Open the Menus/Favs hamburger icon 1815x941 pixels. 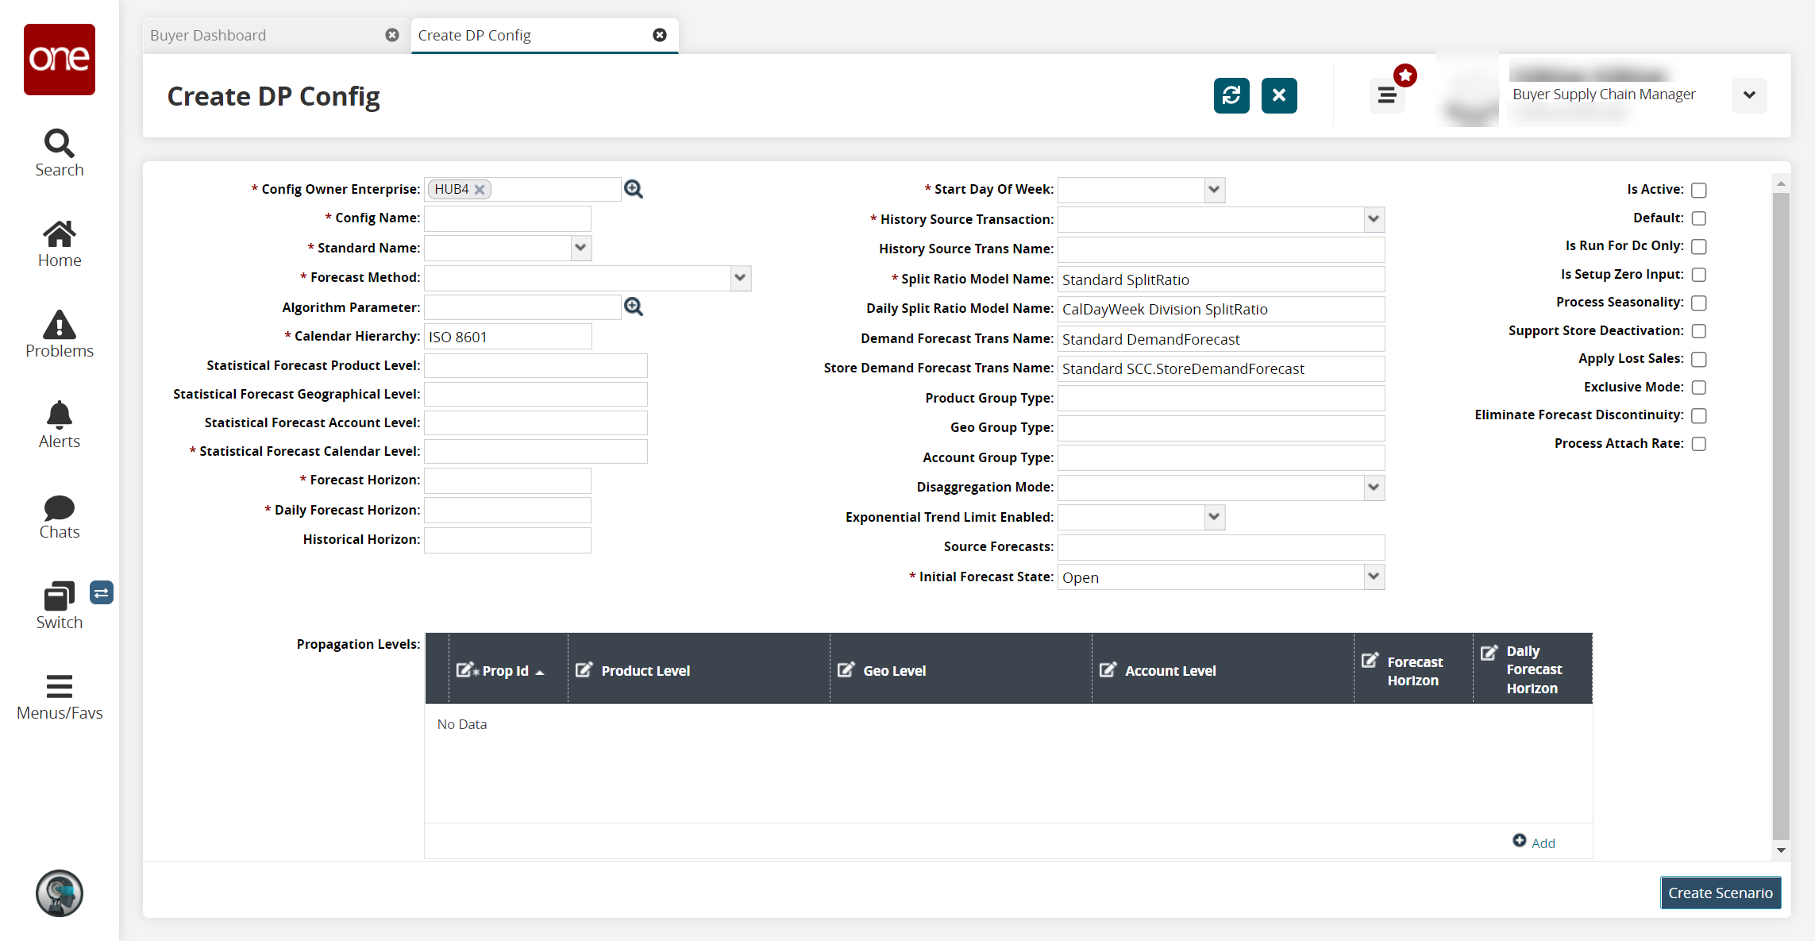click(x=59, y=696)
